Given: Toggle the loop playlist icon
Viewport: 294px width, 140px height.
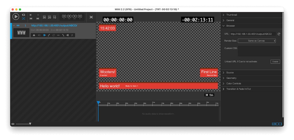Looking at the screenshot, I should click(x=24, y=15).
